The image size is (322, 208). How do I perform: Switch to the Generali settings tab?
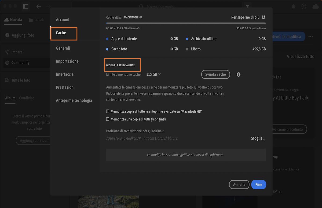point(63,48)
